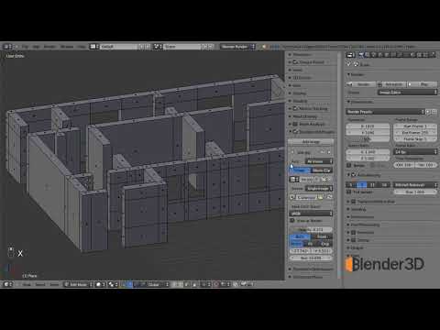Enable the Full Sample checkbox
The image size is (440, 330).
(x=349, y=192)
